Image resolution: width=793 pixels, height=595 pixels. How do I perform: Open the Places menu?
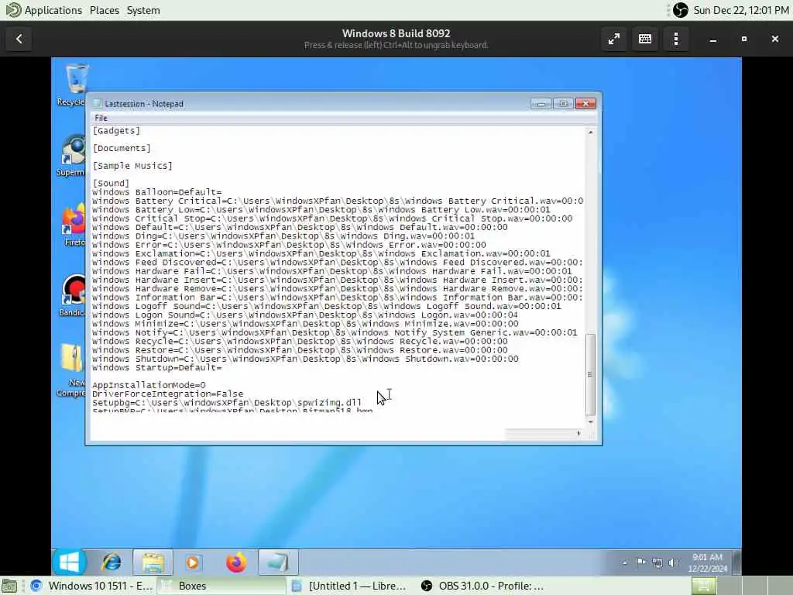click(x=105, y=10)
